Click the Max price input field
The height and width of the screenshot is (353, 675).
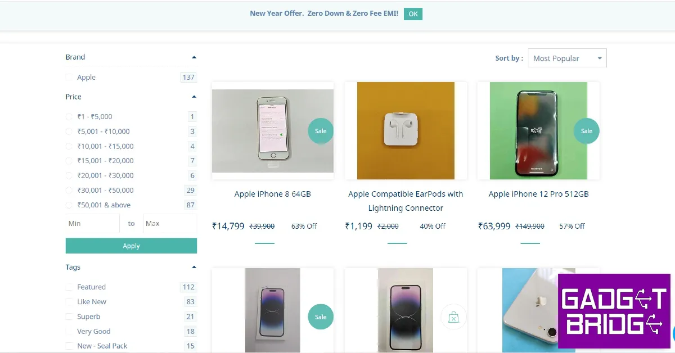169,224
